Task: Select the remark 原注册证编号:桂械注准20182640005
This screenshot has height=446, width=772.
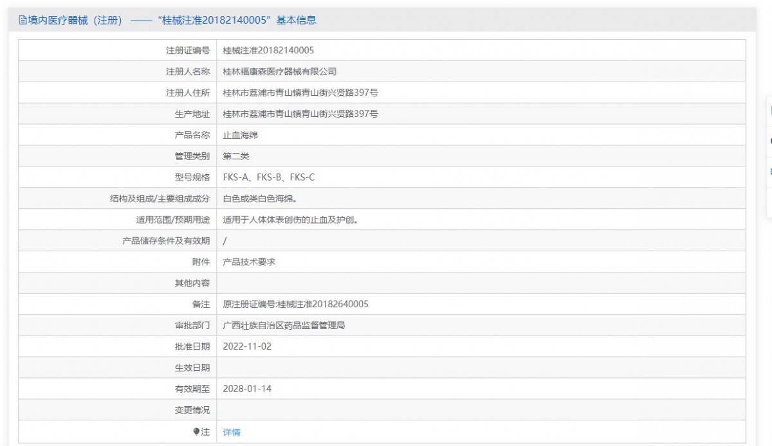Action: coord(295,305)
